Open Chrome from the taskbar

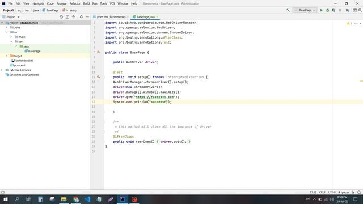click(x=75, y=199)
